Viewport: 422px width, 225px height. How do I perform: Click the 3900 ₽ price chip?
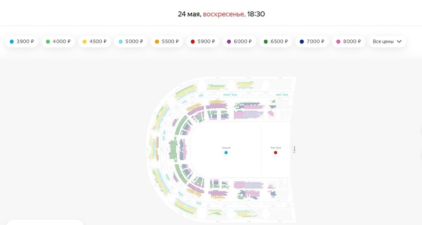(21, 41)
